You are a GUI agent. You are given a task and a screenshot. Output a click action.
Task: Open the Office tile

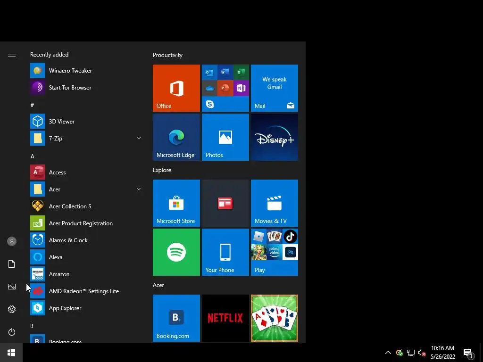click(176, 88)
